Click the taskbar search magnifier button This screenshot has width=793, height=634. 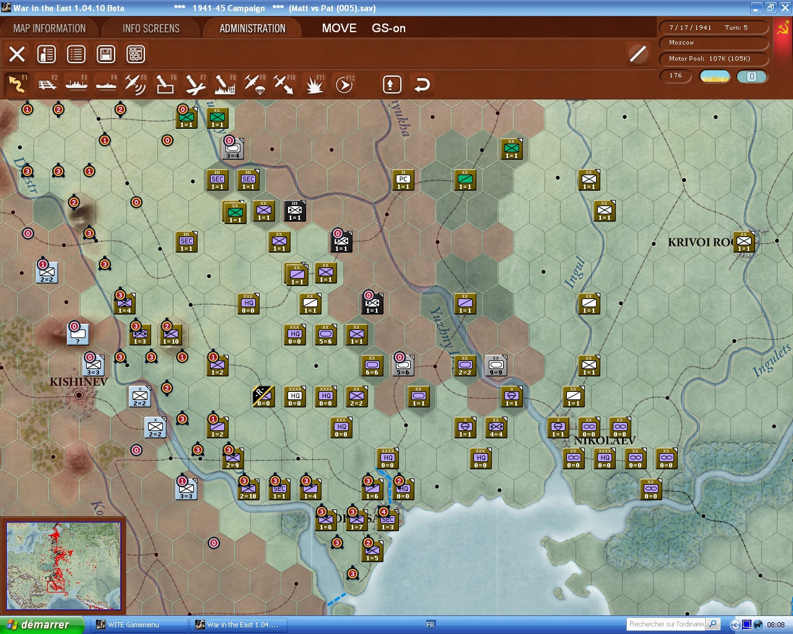tap(713, 624)
